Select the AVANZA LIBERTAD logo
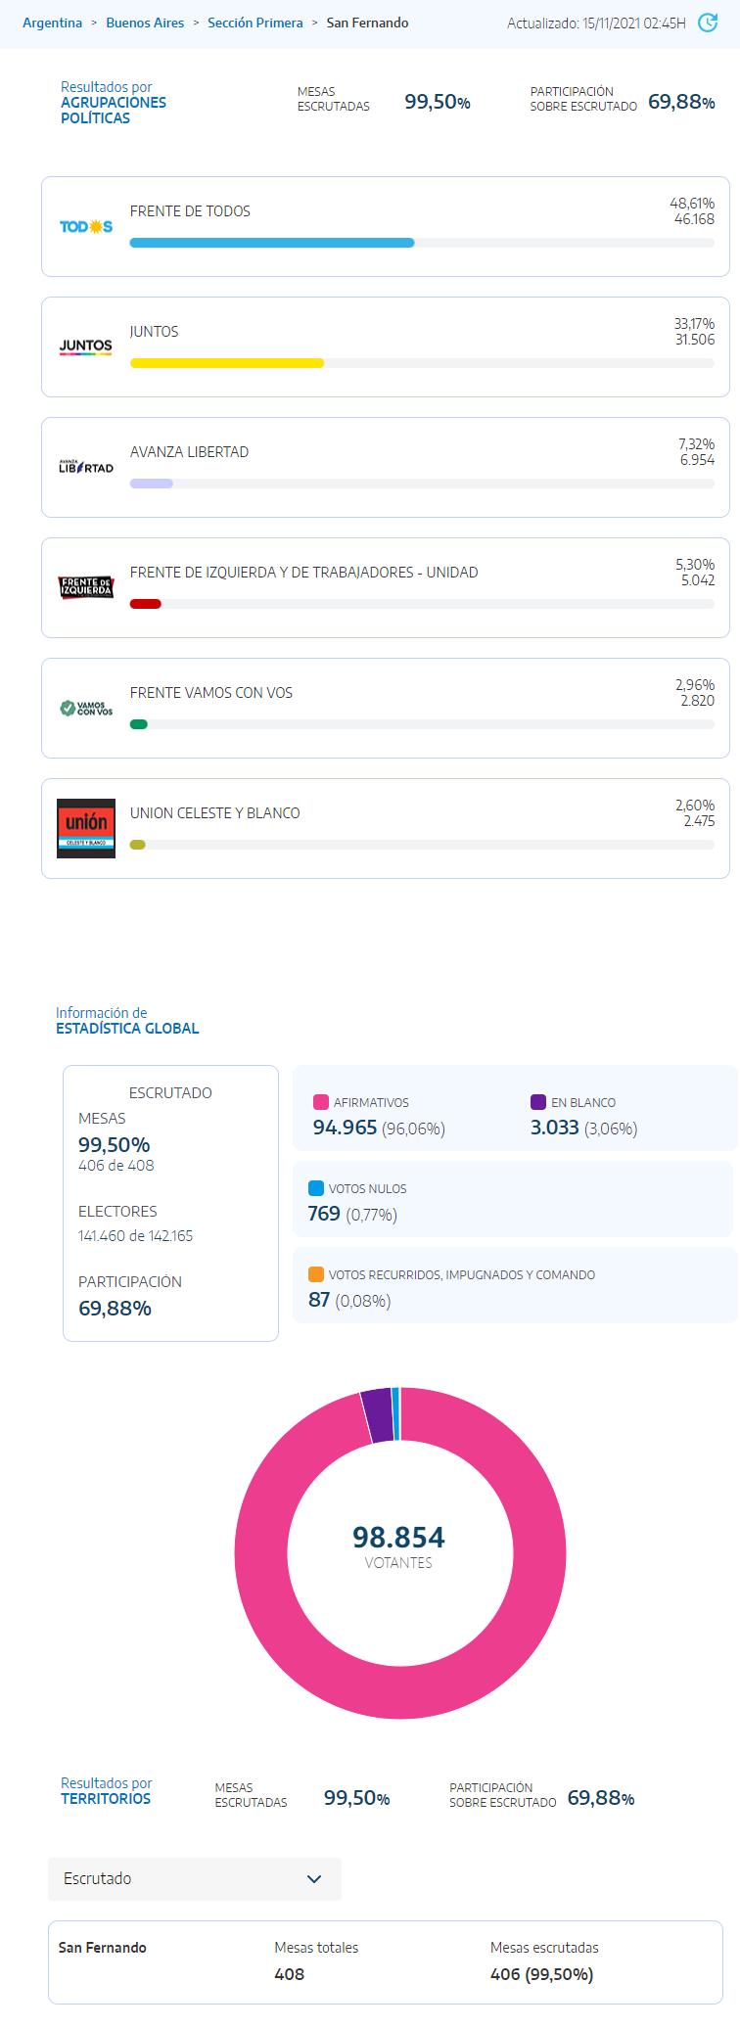Viewport: 740px width, 2029px height. (x=86, y=467)
